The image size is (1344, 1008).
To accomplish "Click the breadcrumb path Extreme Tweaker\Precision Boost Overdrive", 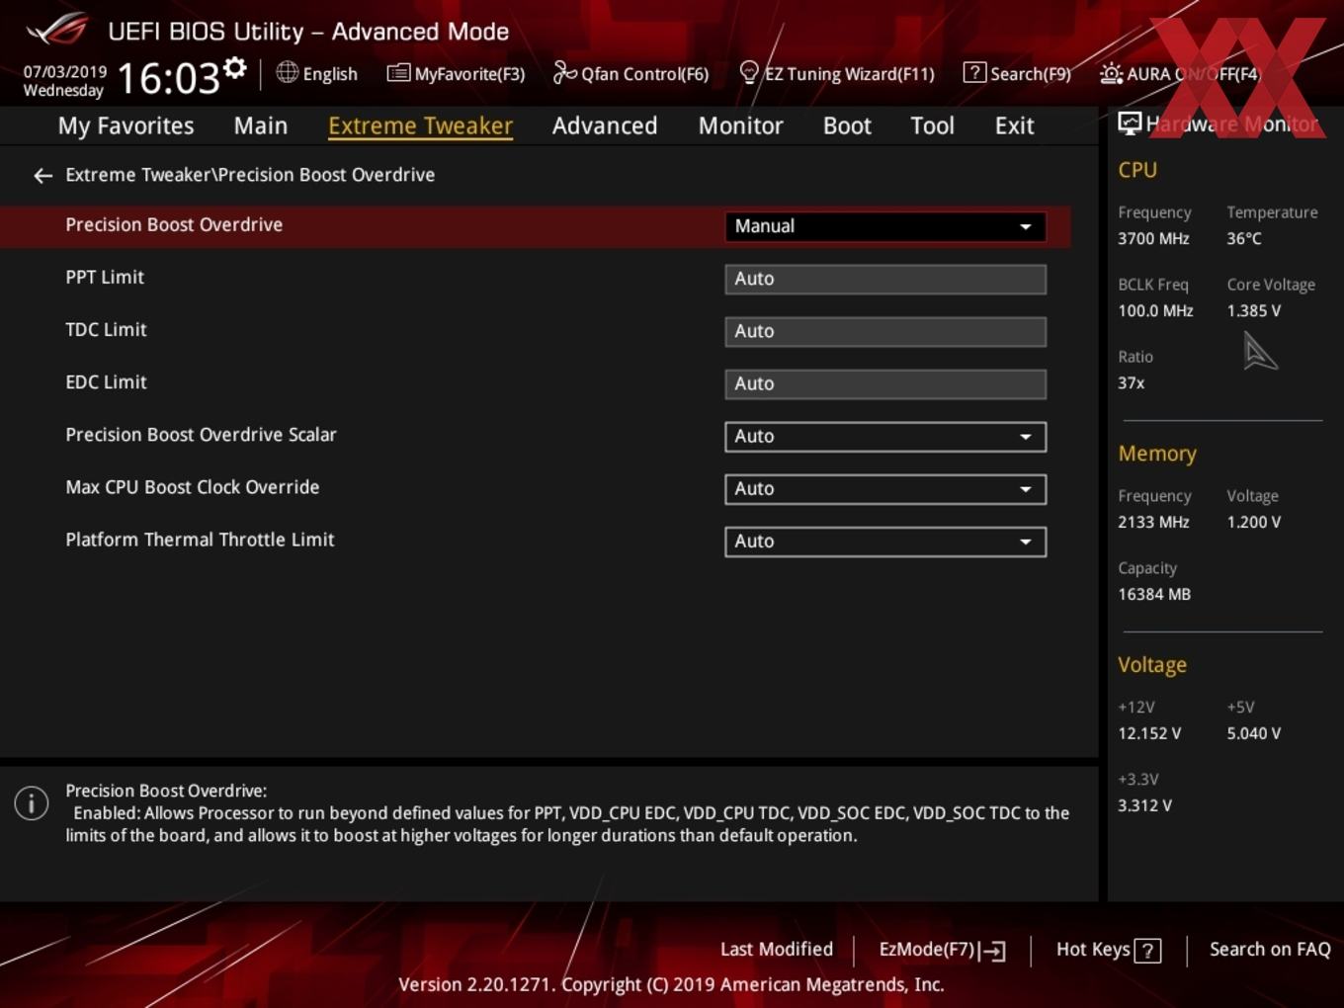I will click(x=250, y=175).
